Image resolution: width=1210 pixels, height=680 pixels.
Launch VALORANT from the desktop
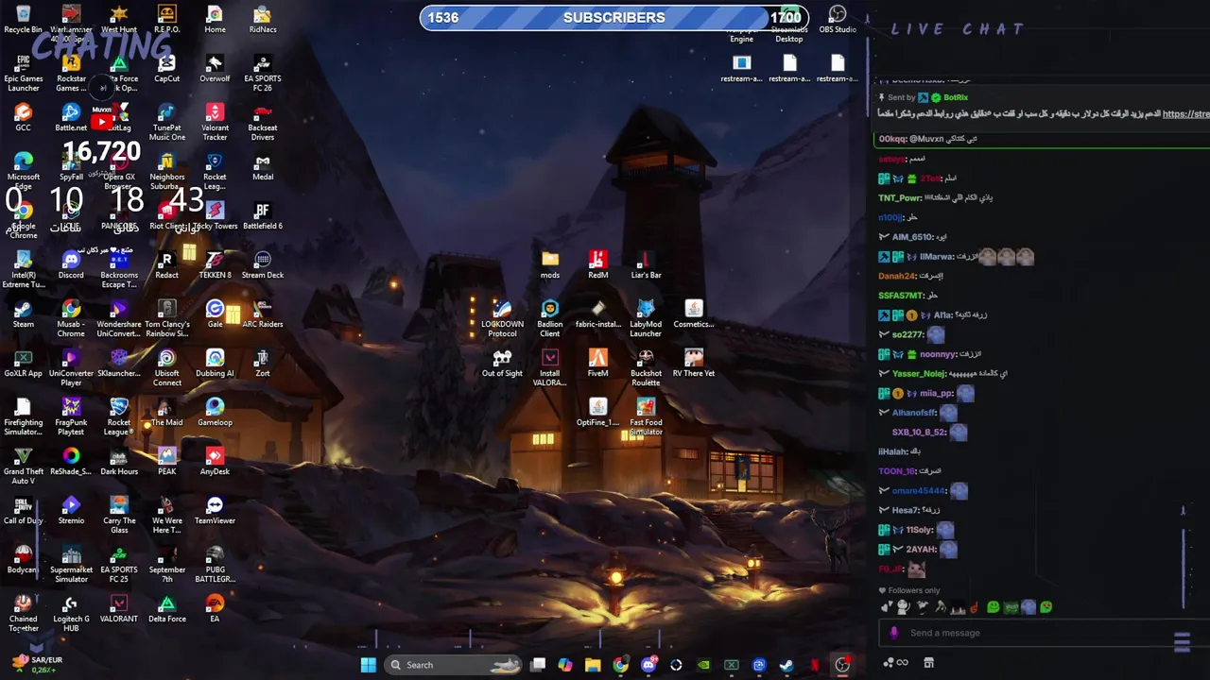click(x=119, y=608)
